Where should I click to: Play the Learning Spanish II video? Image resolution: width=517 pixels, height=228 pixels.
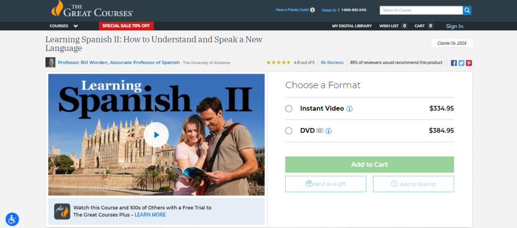[x=157, y=134]
